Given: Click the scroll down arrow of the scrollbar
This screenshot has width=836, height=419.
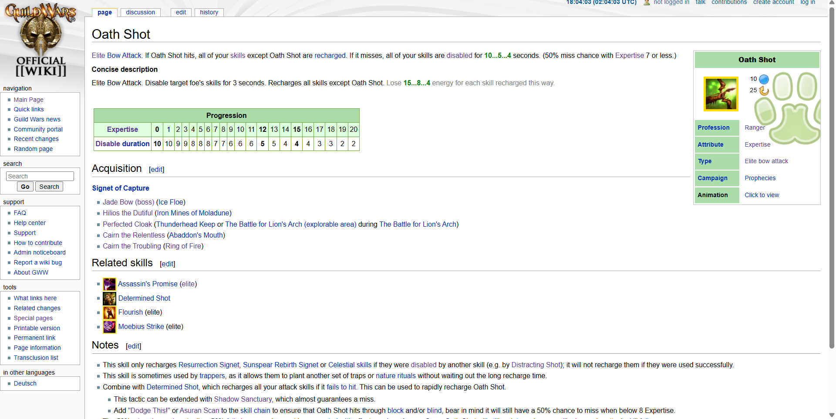Looking at the screenshot, I should (832, 415).
